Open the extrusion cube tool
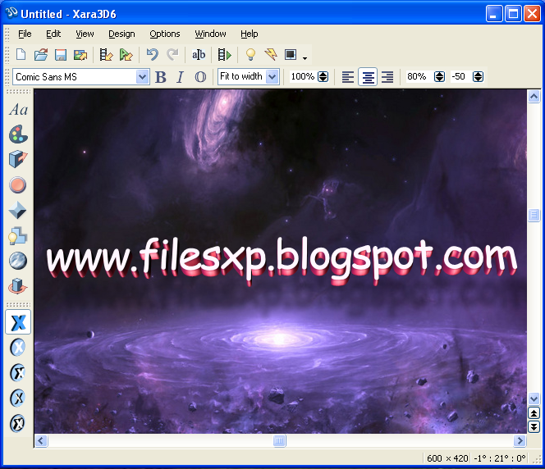The height and width of the screenshot is (469, 545). pos(18,159)
